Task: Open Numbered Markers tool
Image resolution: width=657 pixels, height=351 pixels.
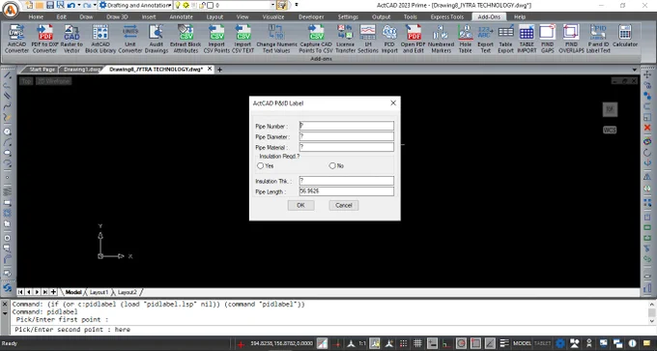Action: coord(441,39)
